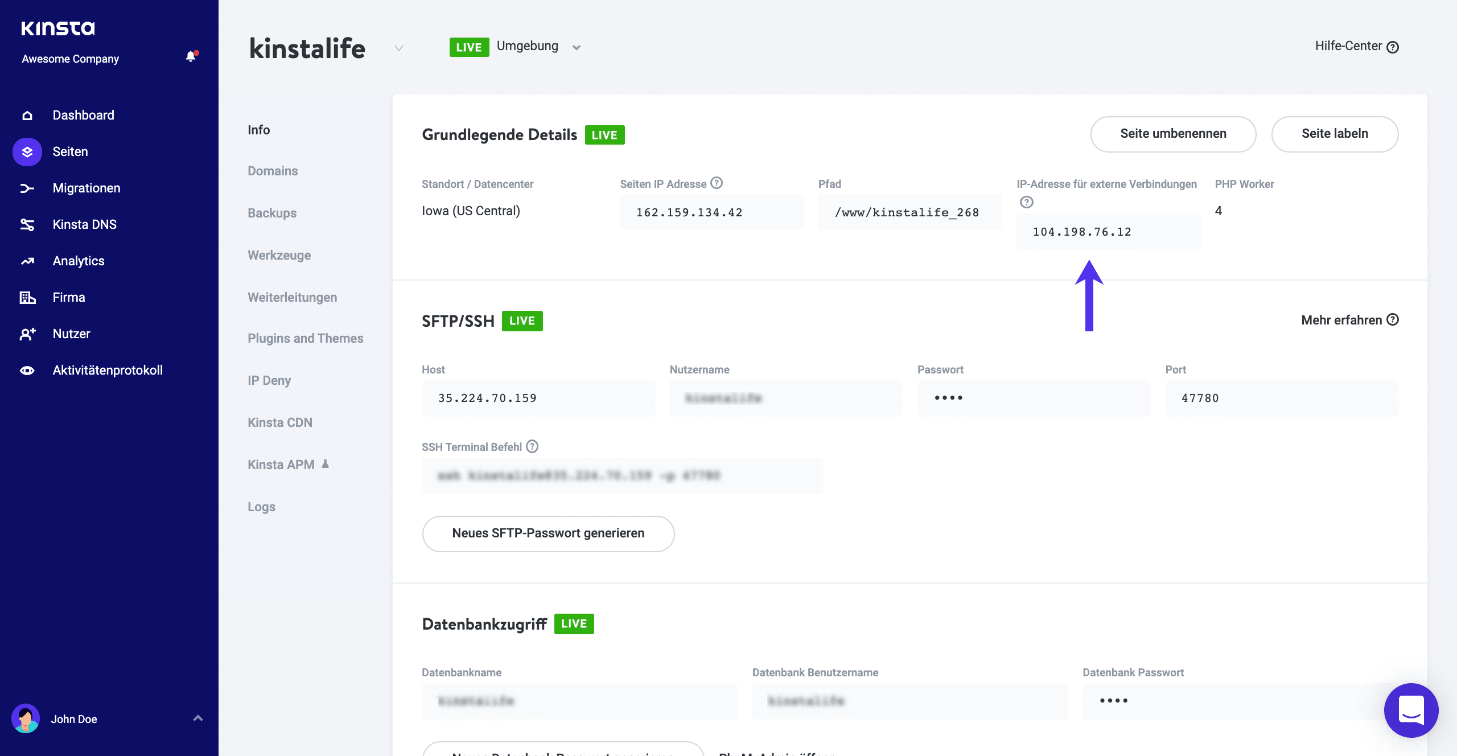Click the notification bell icon

[191, 56]
